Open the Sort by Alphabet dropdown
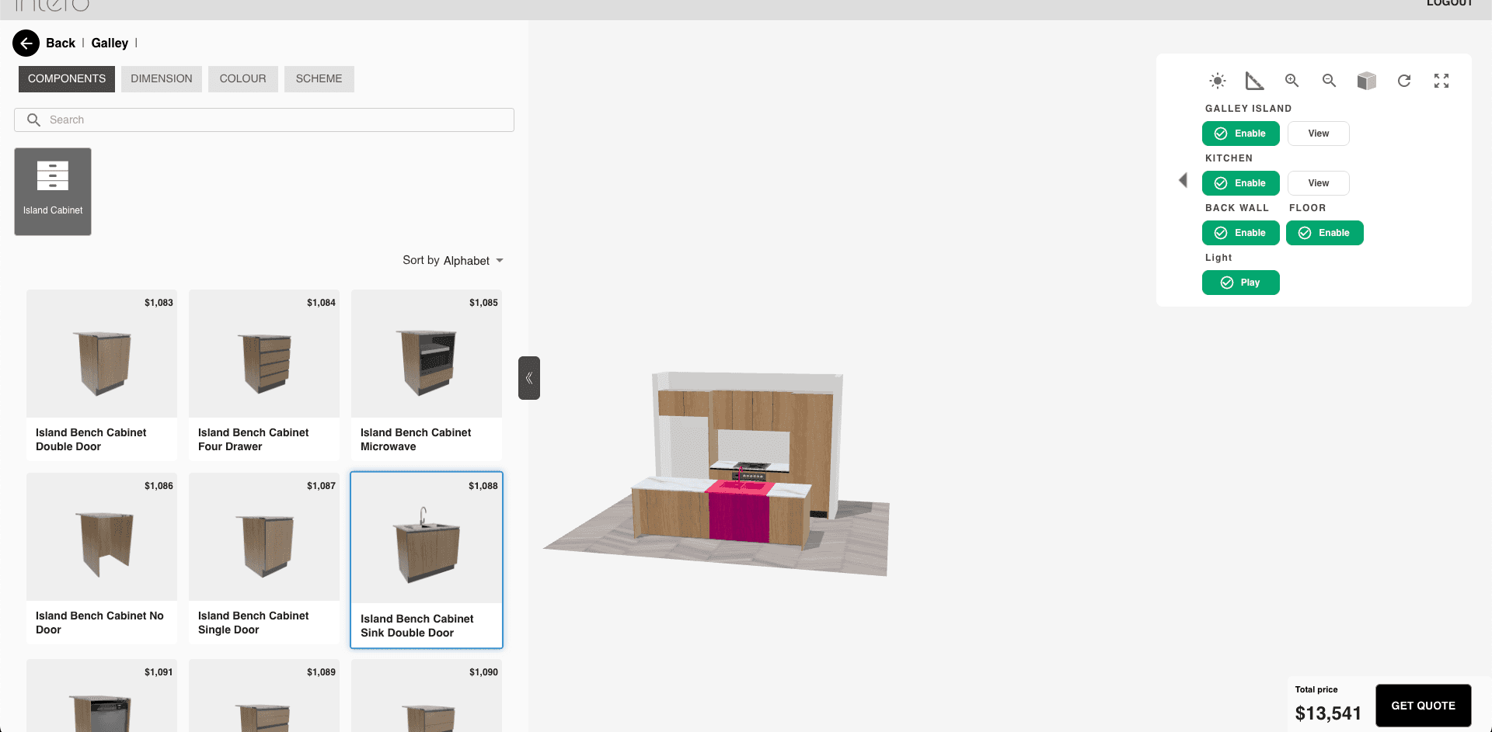Image resolution: width=1492 pixels, height=732 pixels. (x=452, y=261)
